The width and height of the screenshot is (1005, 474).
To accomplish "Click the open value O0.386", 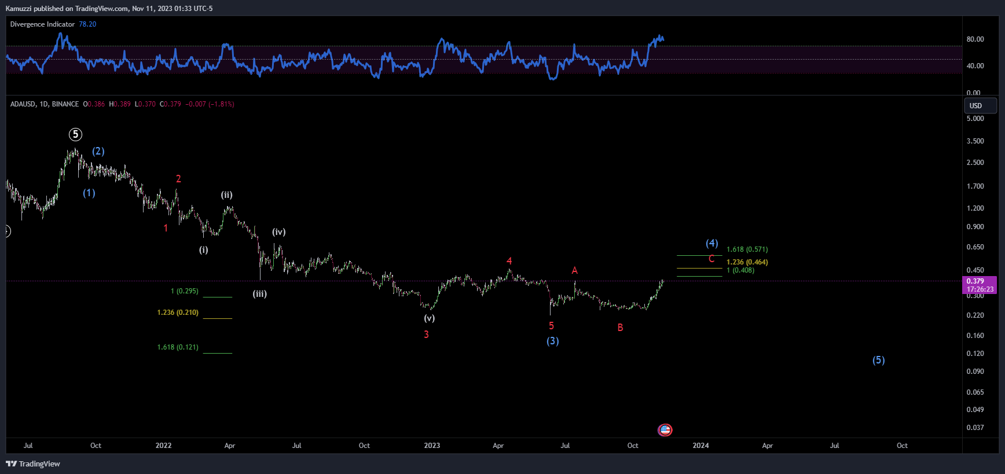I will tap(94, 104).
